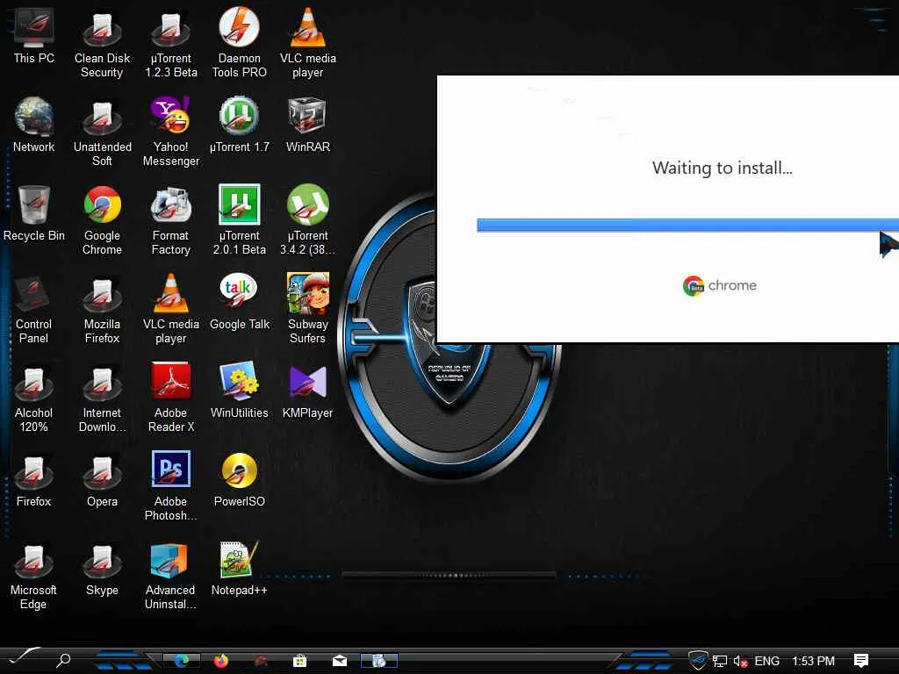Open the Control Panel icon

34,310
